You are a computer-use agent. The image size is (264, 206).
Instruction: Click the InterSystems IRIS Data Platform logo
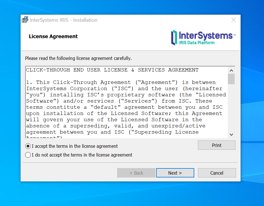[x=203, y=38]
